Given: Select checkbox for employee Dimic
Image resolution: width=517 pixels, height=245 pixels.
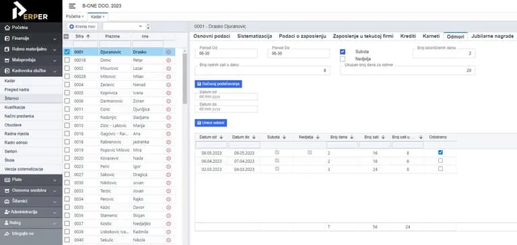Looking at the screenshot, I should click(67, 60).
